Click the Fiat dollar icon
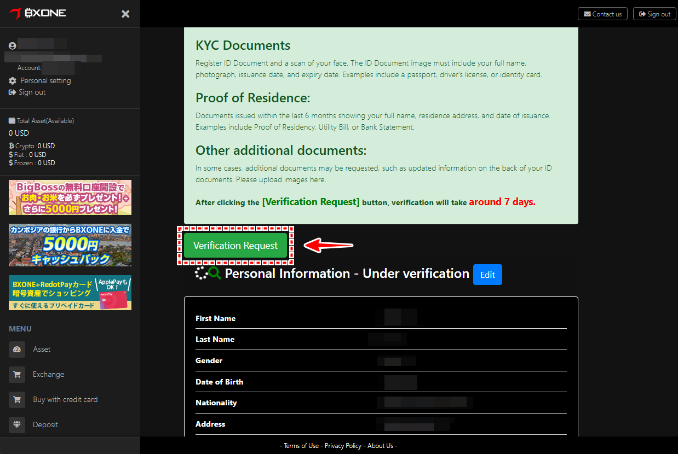 (12, 154)
